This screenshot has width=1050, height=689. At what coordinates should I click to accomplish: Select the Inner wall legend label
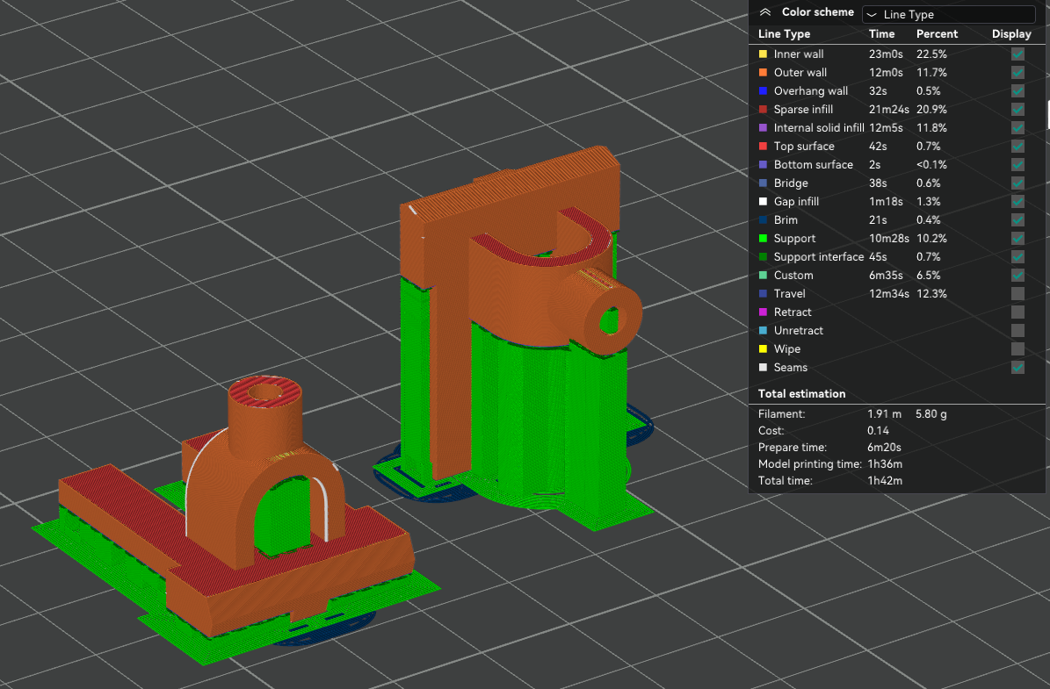pos(798,54)
